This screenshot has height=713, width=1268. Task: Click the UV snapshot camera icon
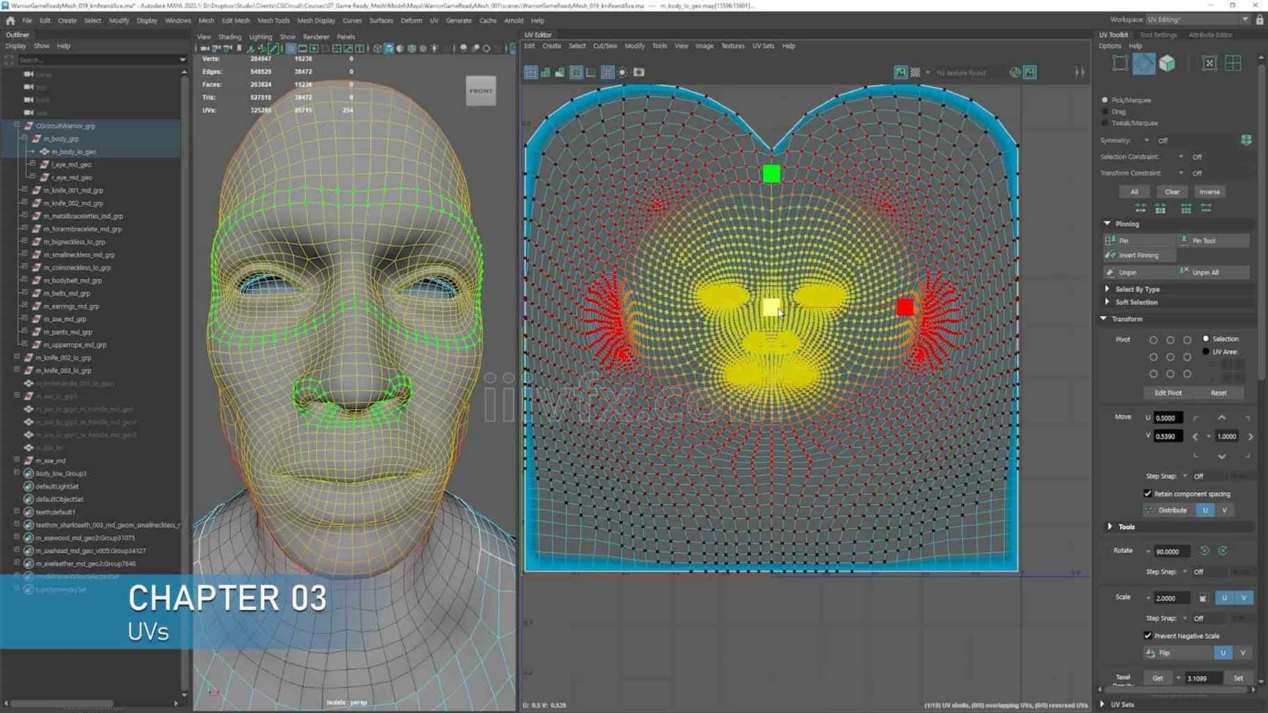(x=639, y=72)
